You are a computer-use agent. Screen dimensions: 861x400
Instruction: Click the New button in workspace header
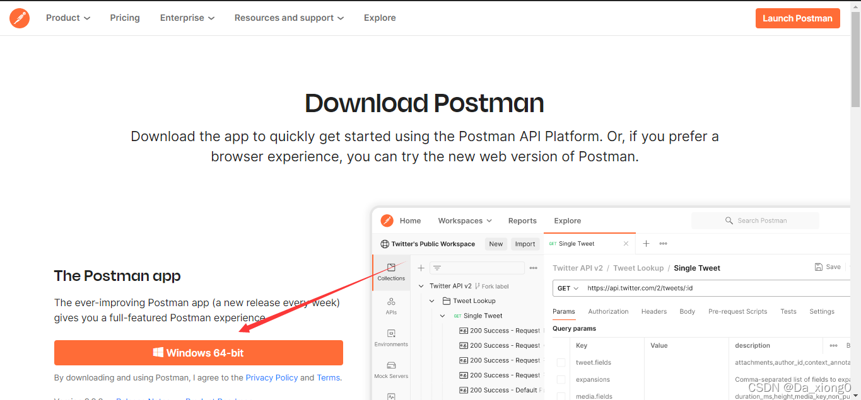496,244
